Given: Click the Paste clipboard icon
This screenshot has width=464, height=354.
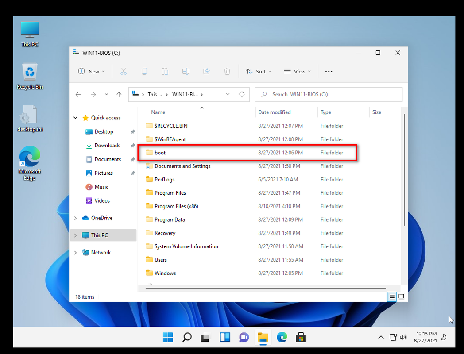Looking at the screenshot, I should (165, 71).
